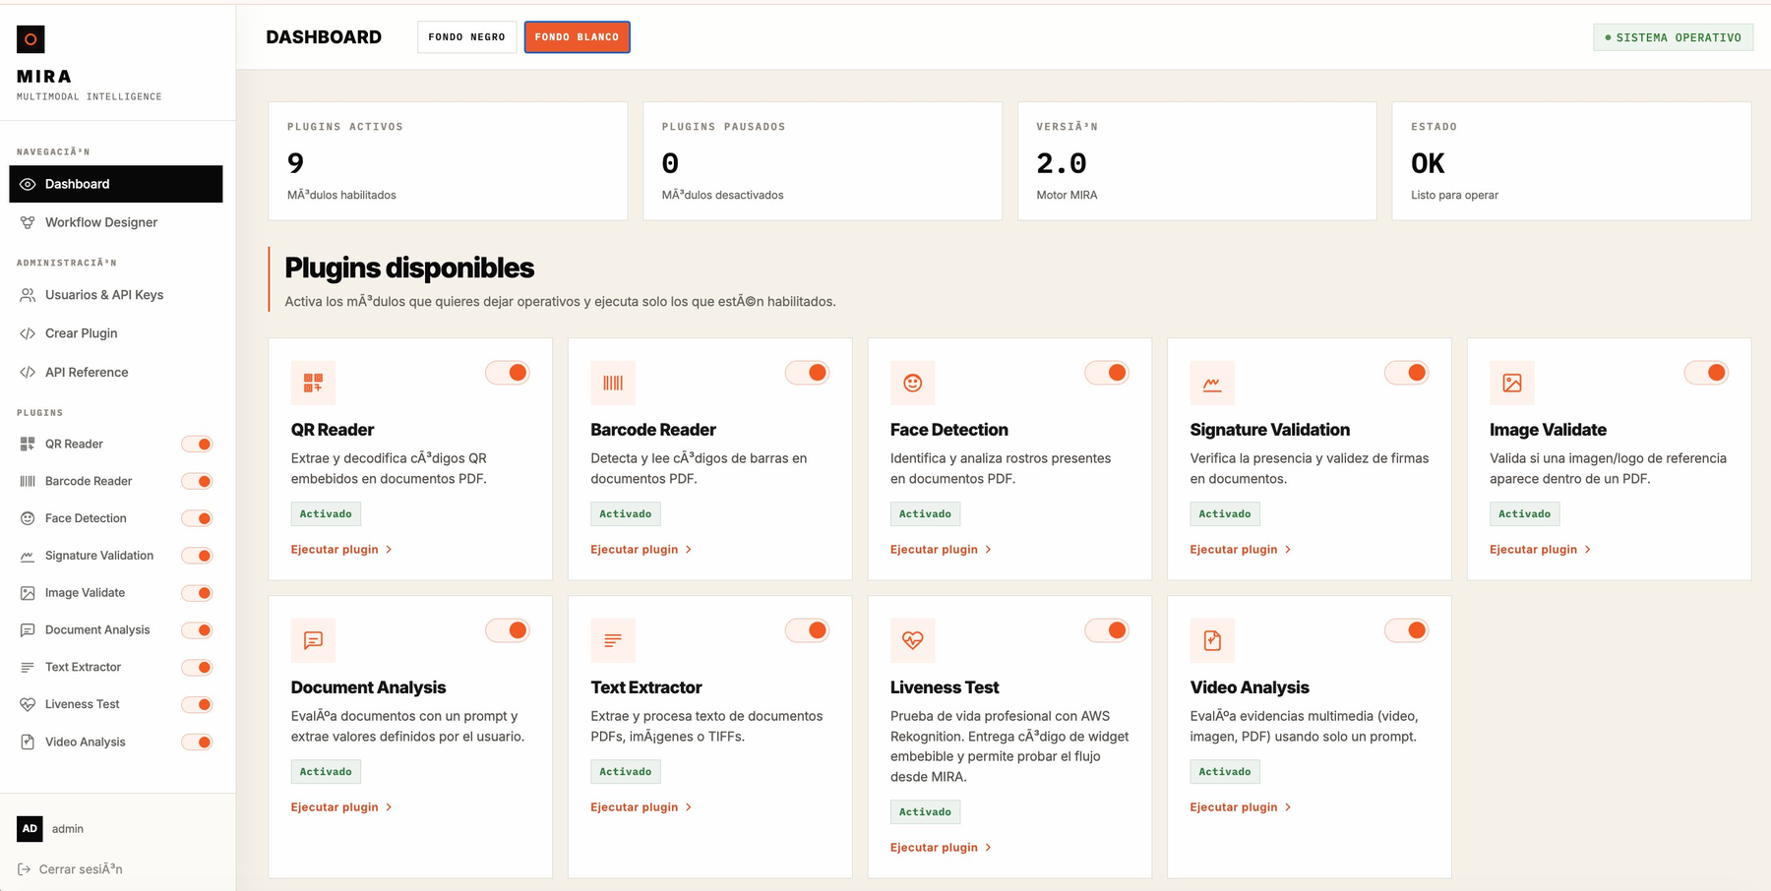Disable Face Detection via card switch
This screenshot has height=891, width=1771.
pyautogui.click(x=1107, y=373)
